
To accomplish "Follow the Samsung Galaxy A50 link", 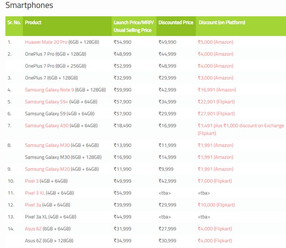I will (47, 126).
